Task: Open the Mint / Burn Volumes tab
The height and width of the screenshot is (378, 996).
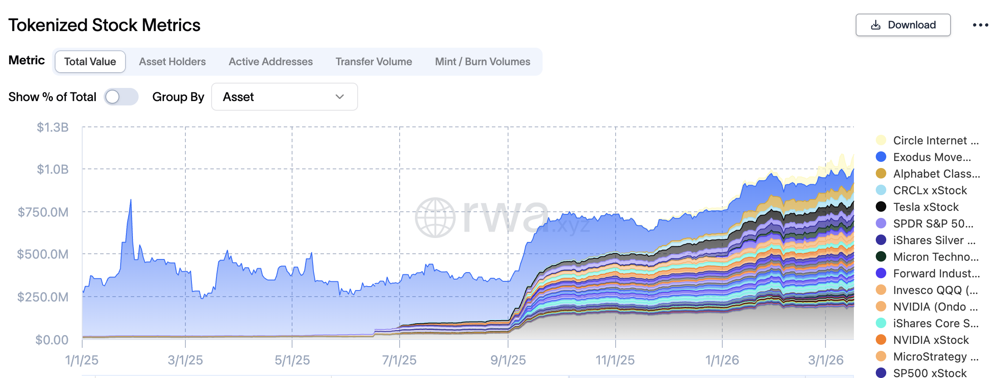Action: pyautogui.click(x=483, y=62)
